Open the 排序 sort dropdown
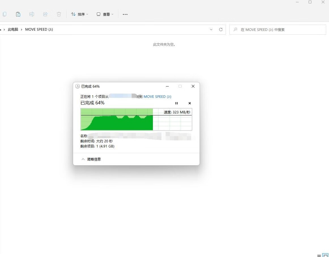Screen dimensions: 329x257 pos(80,14)
